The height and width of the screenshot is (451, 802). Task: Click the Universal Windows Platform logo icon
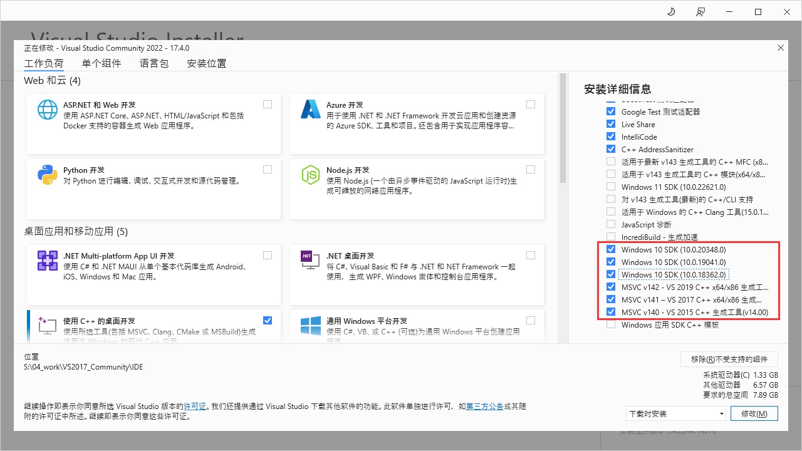point(311,325)
